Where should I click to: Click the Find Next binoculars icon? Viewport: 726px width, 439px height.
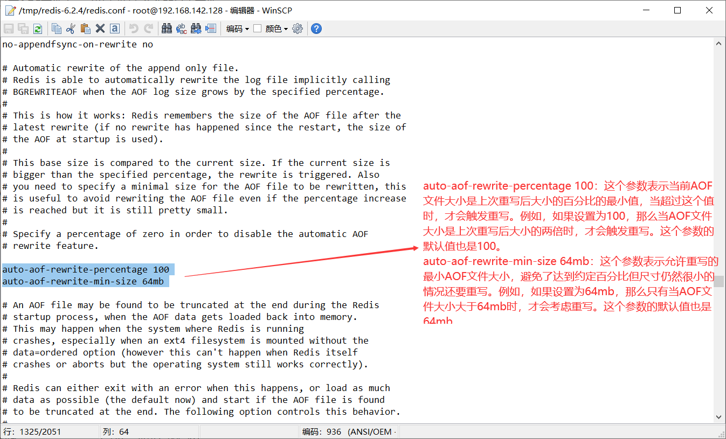click(x=196, y=29)
